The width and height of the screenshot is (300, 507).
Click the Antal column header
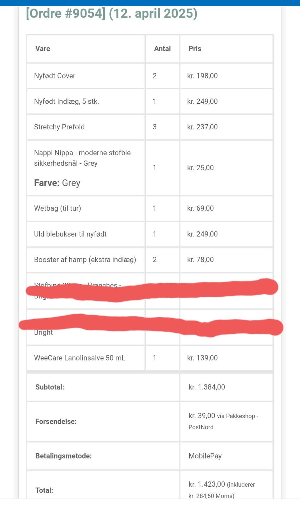(x=162, y=49)
